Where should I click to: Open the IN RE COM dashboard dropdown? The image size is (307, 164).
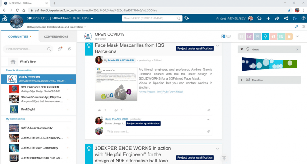coord(91,18)
